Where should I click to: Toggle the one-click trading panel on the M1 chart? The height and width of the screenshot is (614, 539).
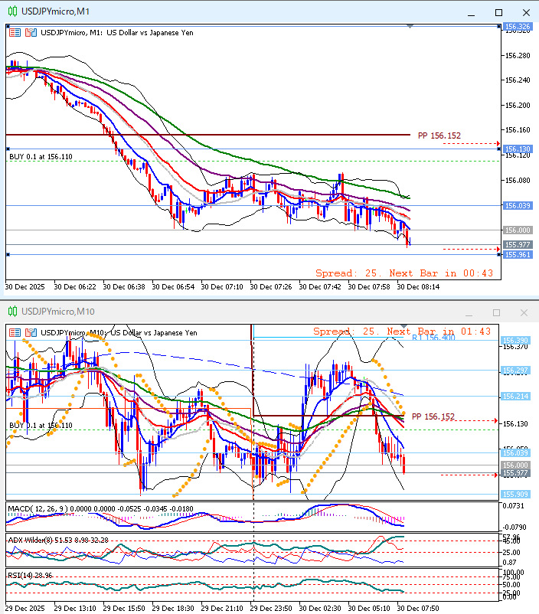pos(15,33)
